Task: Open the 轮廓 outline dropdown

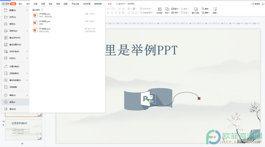Action: pos(185,13)
